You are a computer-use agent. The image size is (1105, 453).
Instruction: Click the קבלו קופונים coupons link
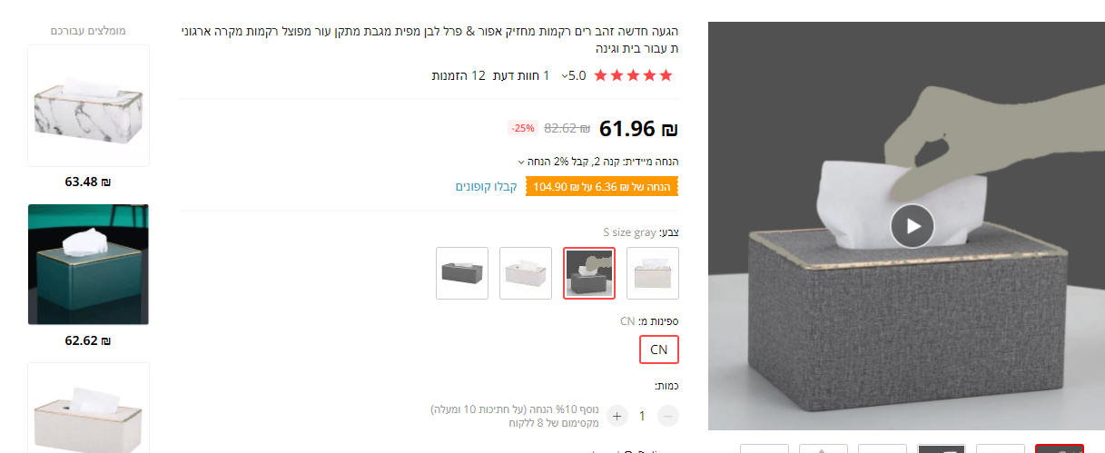(x=486, y=187)
